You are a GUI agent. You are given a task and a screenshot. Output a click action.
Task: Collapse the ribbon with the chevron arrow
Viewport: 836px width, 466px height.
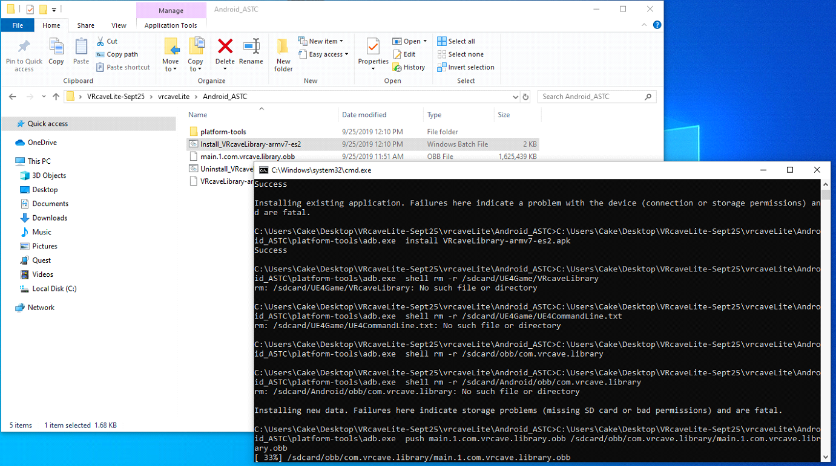645,25
